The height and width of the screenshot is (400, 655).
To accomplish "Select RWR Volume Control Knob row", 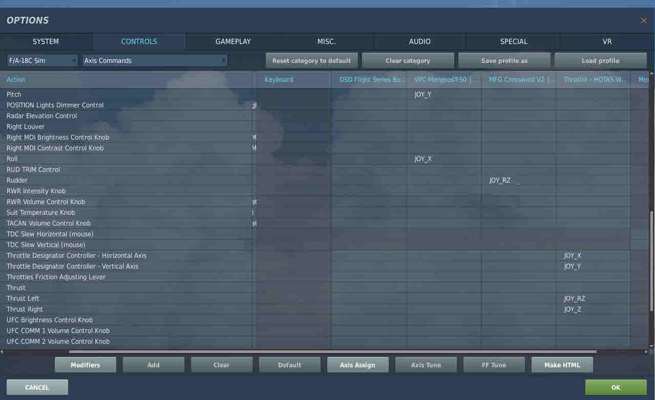I will tap(125, 202).
